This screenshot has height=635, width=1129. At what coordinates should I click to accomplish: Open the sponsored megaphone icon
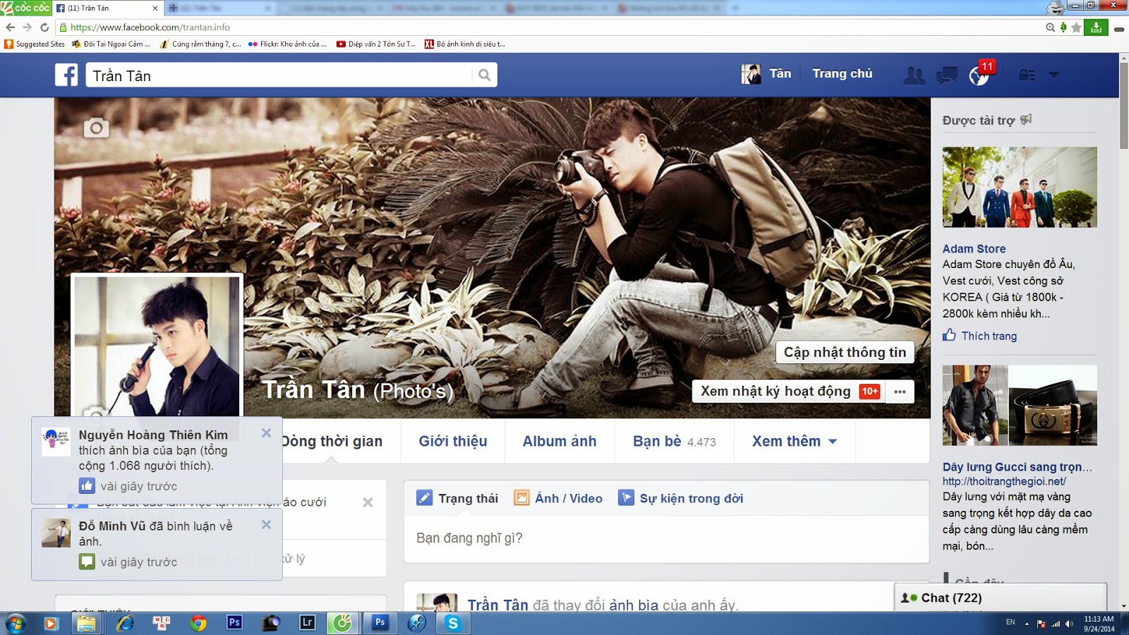tap(1026, 119)
